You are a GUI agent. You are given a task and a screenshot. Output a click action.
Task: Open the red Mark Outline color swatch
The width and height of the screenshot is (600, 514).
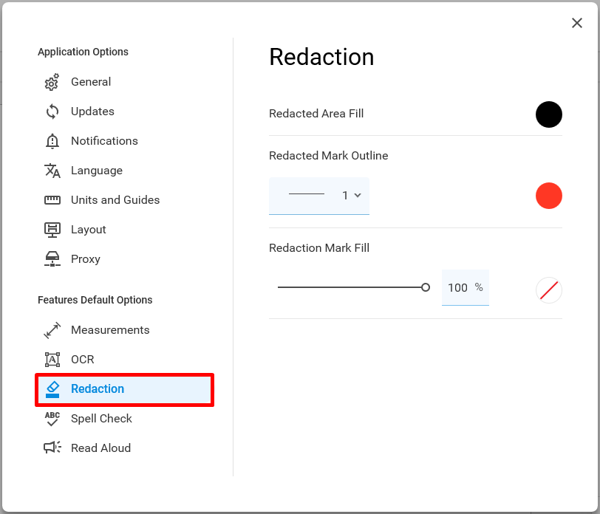pos(548,196)
